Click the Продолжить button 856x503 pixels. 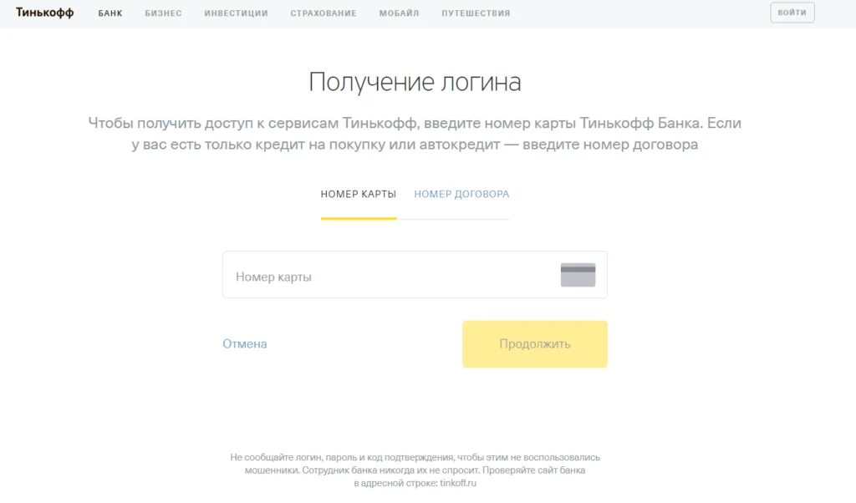click(534, 343)
